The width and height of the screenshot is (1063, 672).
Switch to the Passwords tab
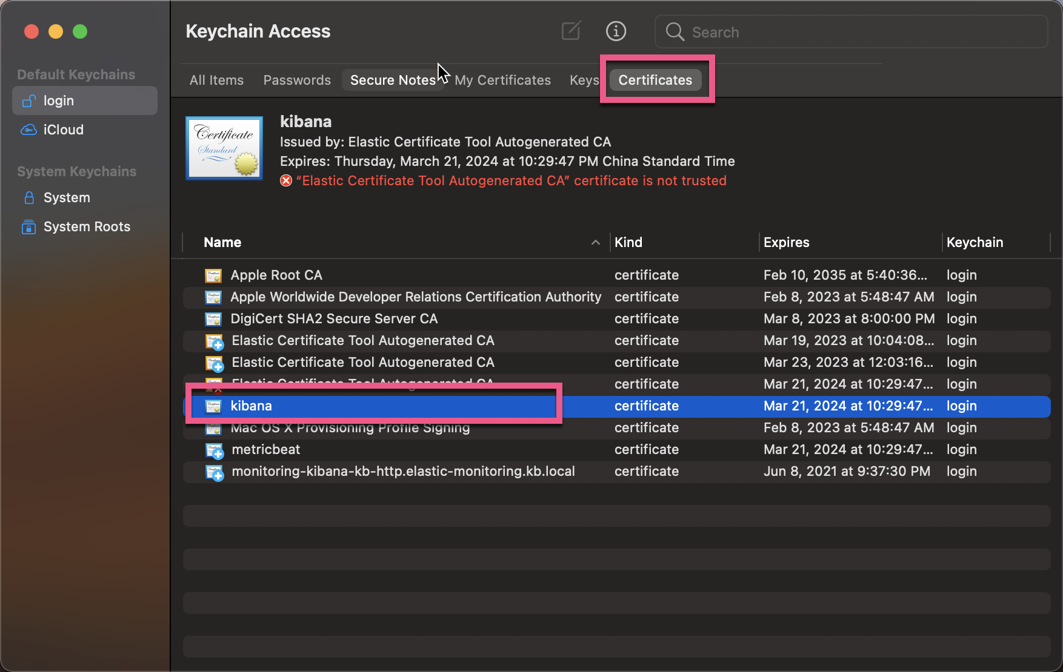296,79
